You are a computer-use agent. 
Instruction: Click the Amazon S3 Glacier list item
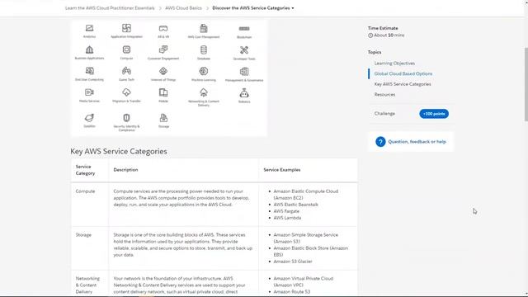click(293, 262)
